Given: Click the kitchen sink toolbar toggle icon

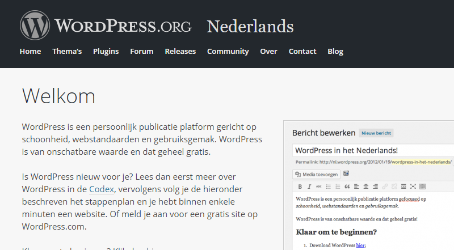Looking at the screenshot, I should point(422,187).
